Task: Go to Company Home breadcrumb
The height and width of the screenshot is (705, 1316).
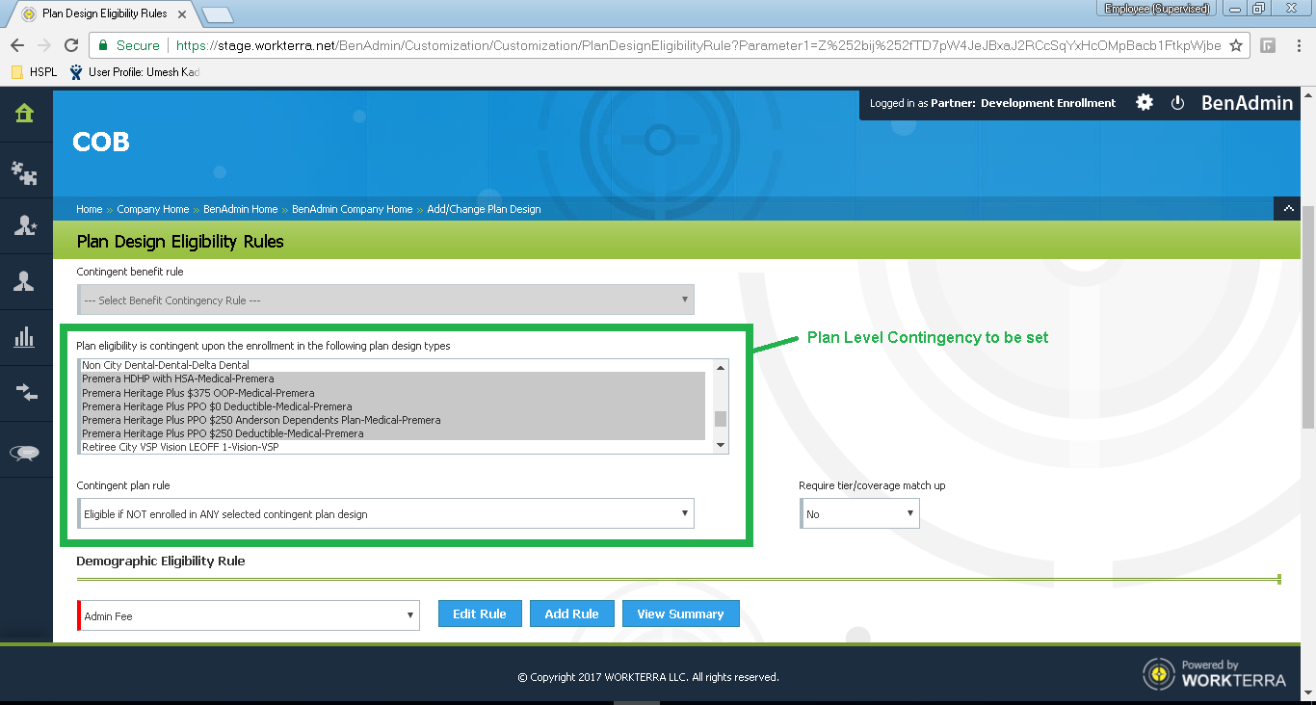Action: pos(152,209)
